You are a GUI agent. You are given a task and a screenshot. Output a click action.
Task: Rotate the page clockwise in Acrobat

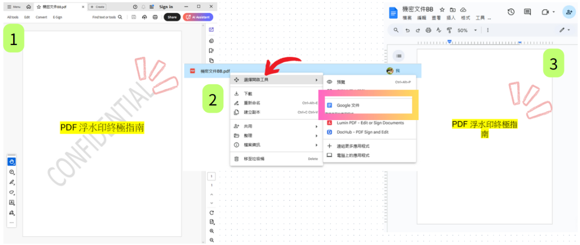click(212, 213)
